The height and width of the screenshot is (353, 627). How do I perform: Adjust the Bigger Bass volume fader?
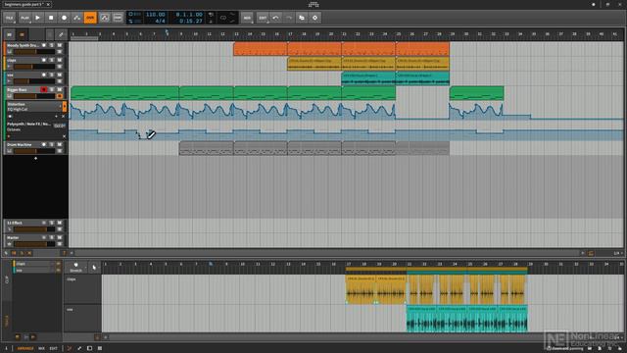tap(35, 96)
